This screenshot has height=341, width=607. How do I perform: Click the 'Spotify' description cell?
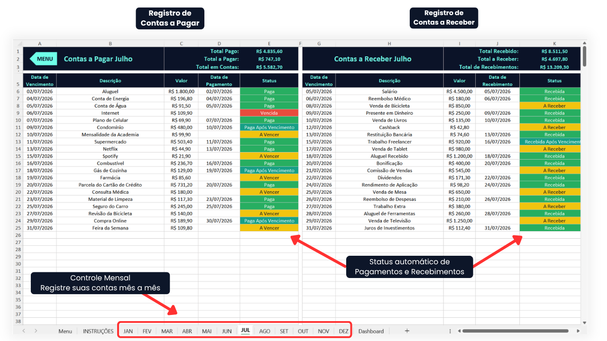coord(110,156)
